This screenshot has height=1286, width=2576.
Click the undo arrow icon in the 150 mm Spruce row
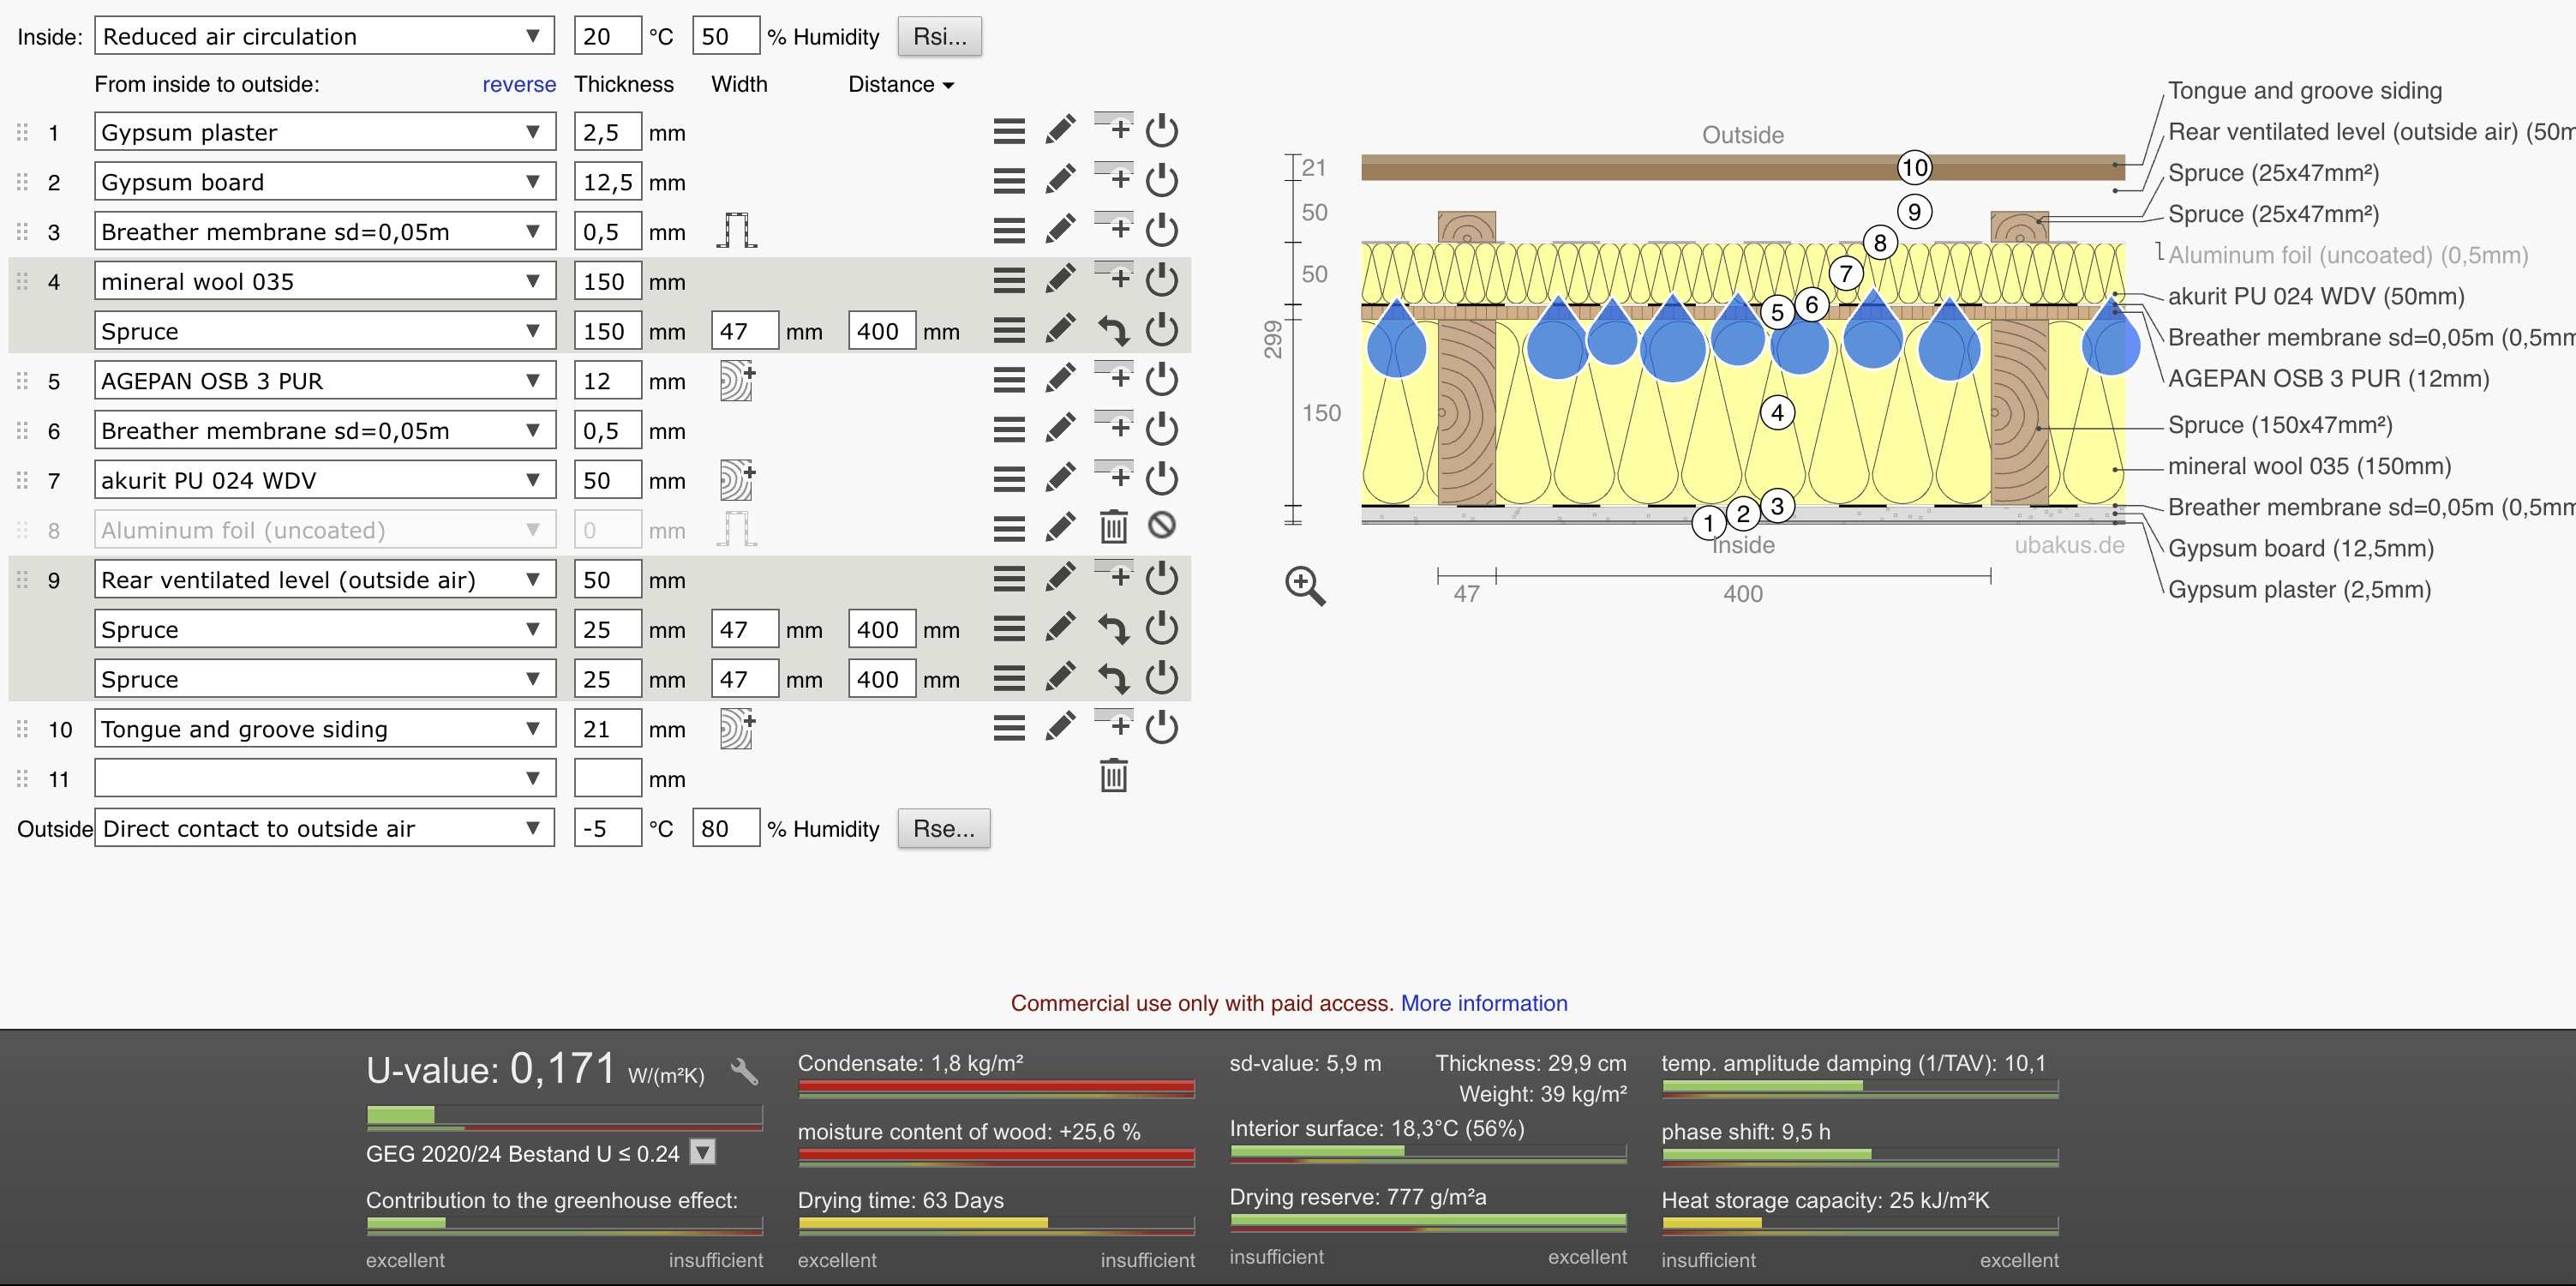(x=1113, y=330)
